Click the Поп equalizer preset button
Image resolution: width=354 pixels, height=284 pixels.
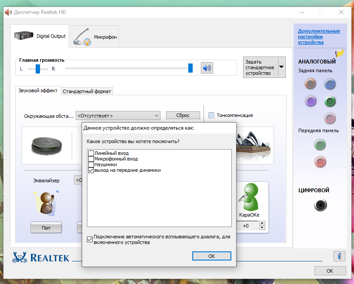[x=46, y=227]
